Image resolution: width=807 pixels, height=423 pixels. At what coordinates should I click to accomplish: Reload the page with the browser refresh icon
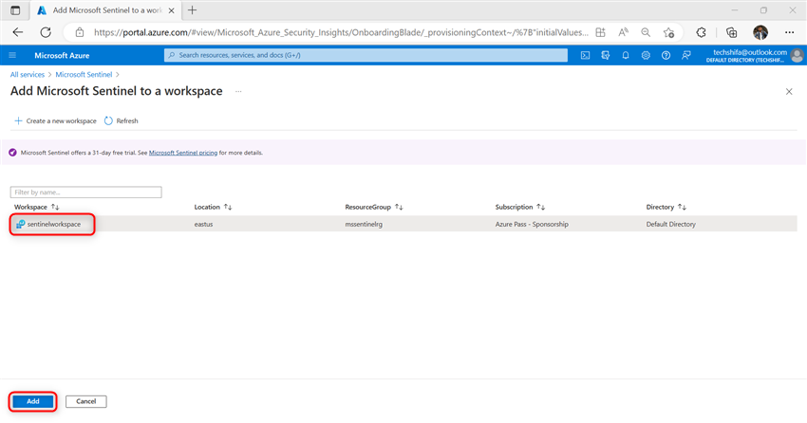(x=46, y=32)
